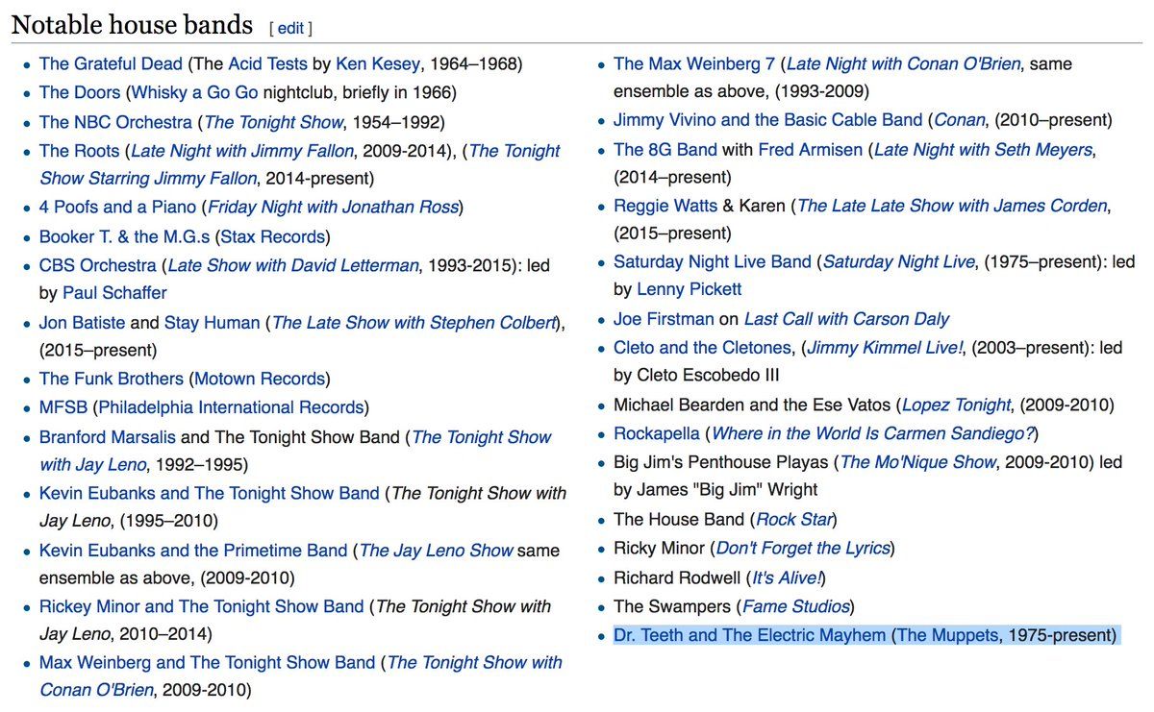This screenshot has width=1154, height=712.
Task: Click the edit link beside Notable house bands
Action: click(x=290, y=28)
